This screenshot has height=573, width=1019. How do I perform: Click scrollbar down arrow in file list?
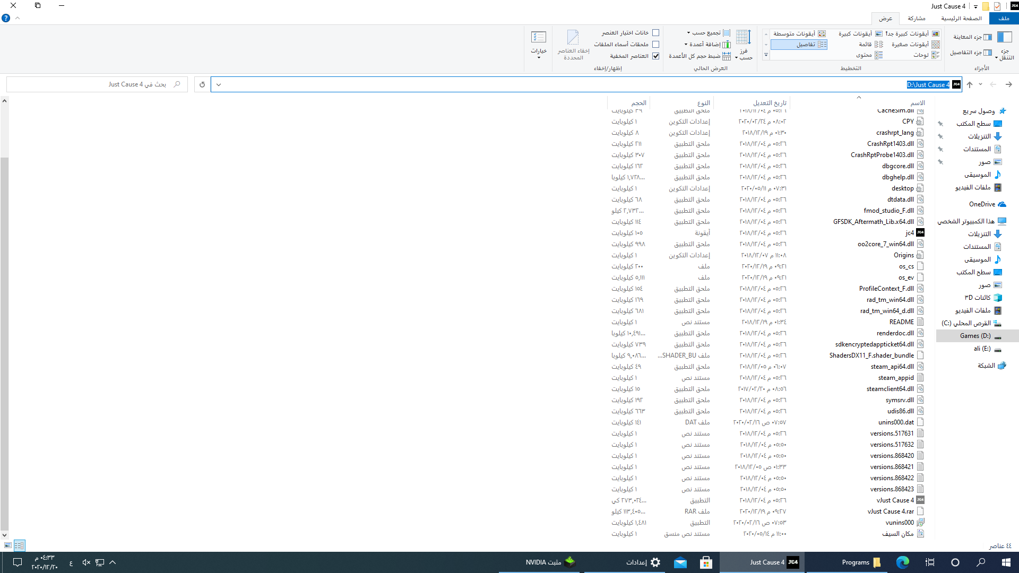pos(4,535)
